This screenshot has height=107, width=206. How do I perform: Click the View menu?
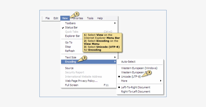(x=65, y=18)
